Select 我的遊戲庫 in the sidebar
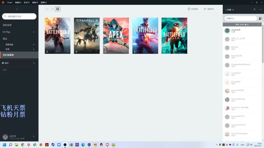Viewport: 264px width, 148px height. pos(19,55)
